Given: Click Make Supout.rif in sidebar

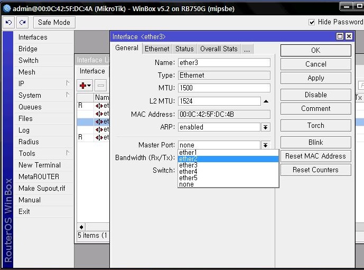Looking at the screenshot, I should [43, 188].
